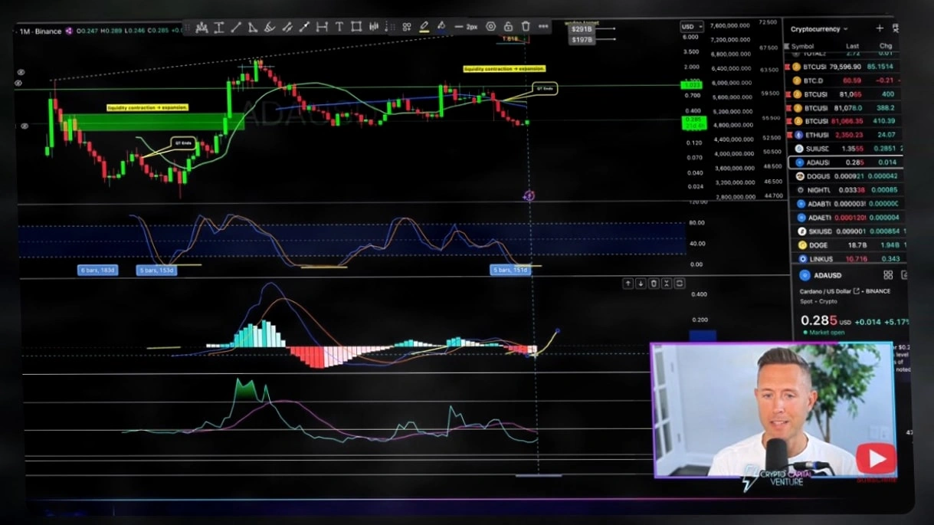Select the BTCUSI row showing 81,065
934x525 pixels.
point(845,94)
